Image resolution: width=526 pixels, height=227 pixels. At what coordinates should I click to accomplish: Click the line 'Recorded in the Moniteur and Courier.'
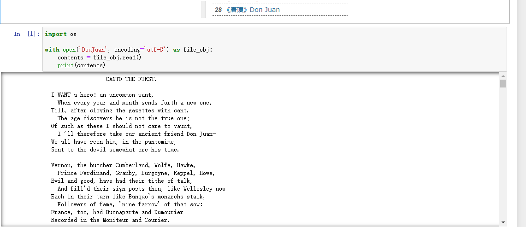click(x=110, y=220)
